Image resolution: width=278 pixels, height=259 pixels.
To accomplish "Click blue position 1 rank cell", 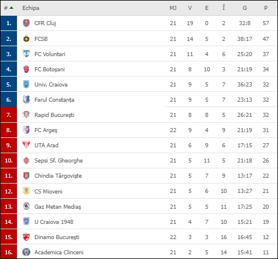I will pos(9,23).
